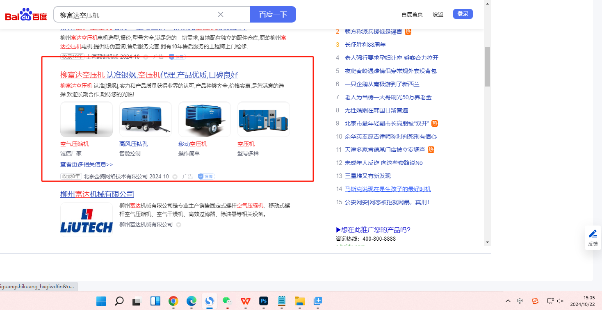Click the 中 input method indicator
The width and height of the screenshot is (602, 310).
click(520, 301)
